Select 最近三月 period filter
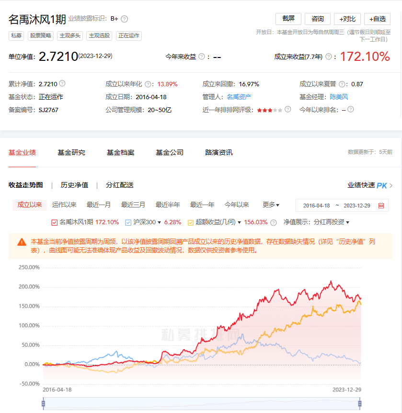402x413 pixels. pos(133,205)
